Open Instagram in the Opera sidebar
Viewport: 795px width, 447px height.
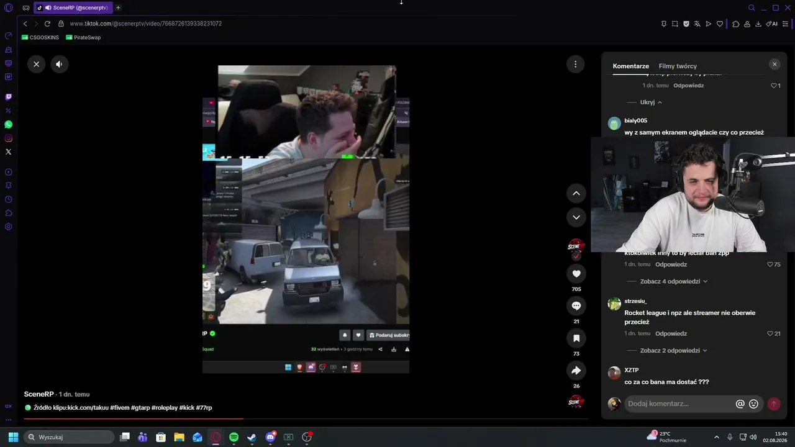coord(9,138)
